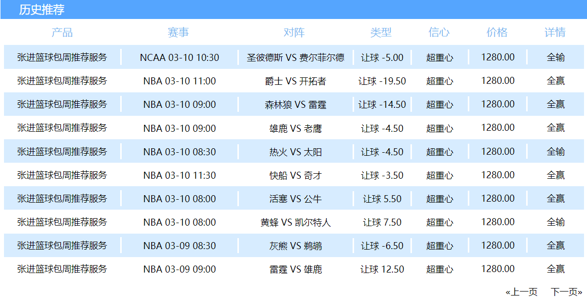
Task: Click 全输 result for 热火 VS 太阳
Action: pyautogui.click(x=556, y=152)
